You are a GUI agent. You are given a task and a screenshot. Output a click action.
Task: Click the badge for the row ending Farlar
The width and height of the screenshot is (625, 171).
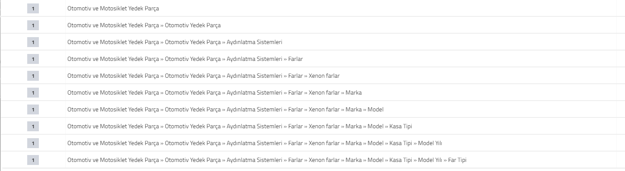pos(33,59)
